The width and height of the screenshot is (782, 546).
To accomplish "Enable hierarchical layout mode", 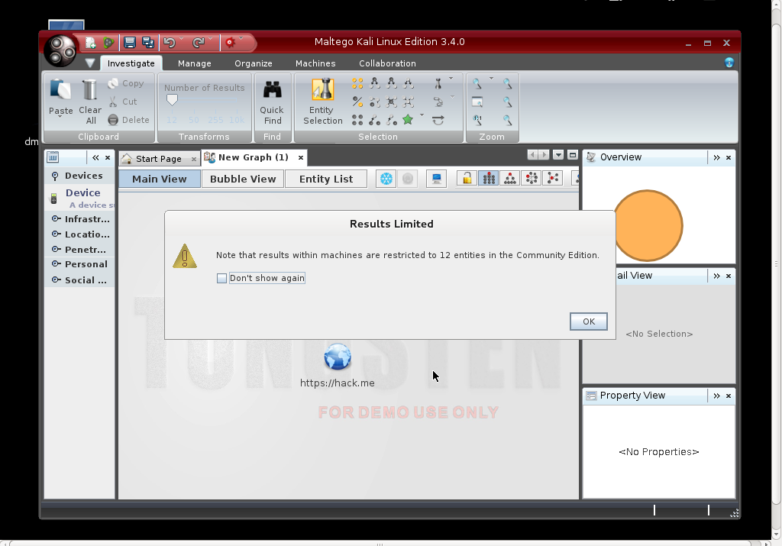I will [x=510, y=179].
